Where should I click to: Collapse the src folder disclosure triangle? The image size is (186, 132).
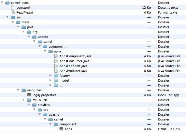pos(7,17)
